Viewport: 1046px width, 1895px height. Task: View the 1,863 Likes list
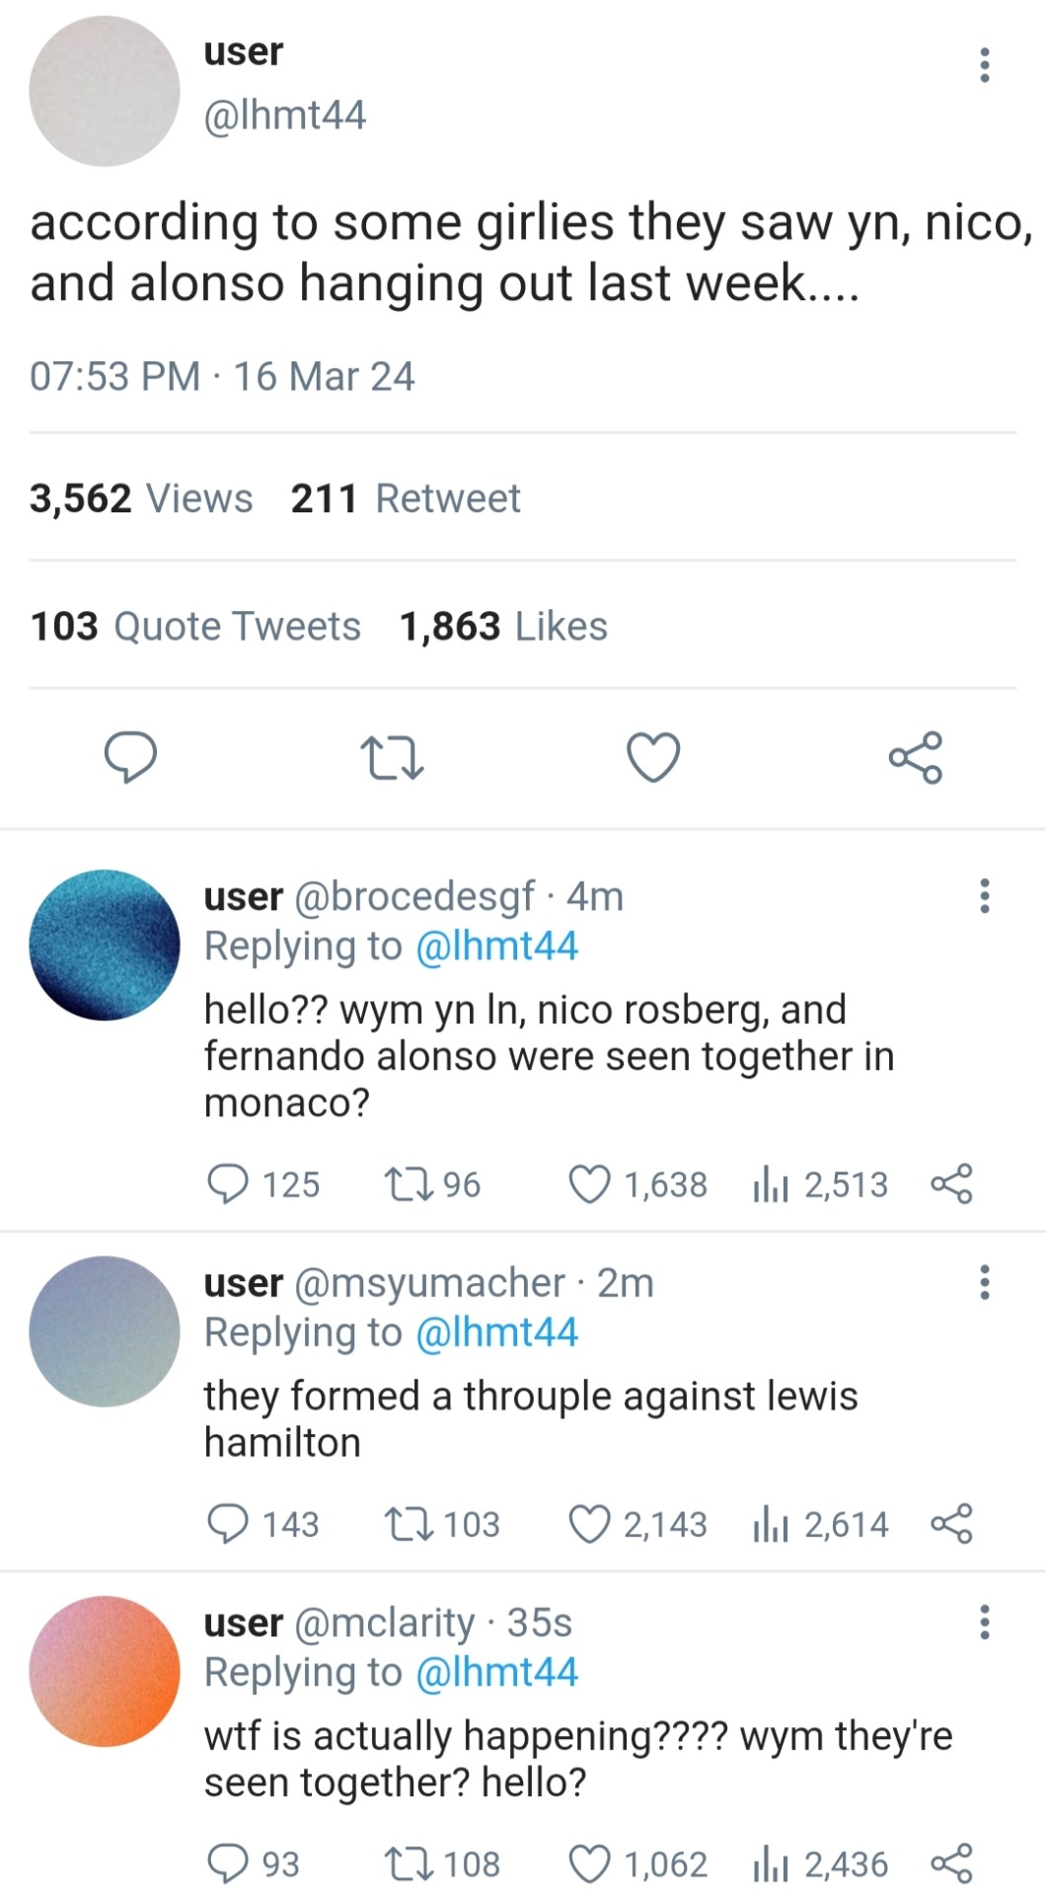[x=503, y=626]
